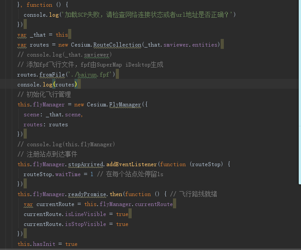
Task: Click the 'scene: _that.scene,' property line
Action: [x=53, y=115]
